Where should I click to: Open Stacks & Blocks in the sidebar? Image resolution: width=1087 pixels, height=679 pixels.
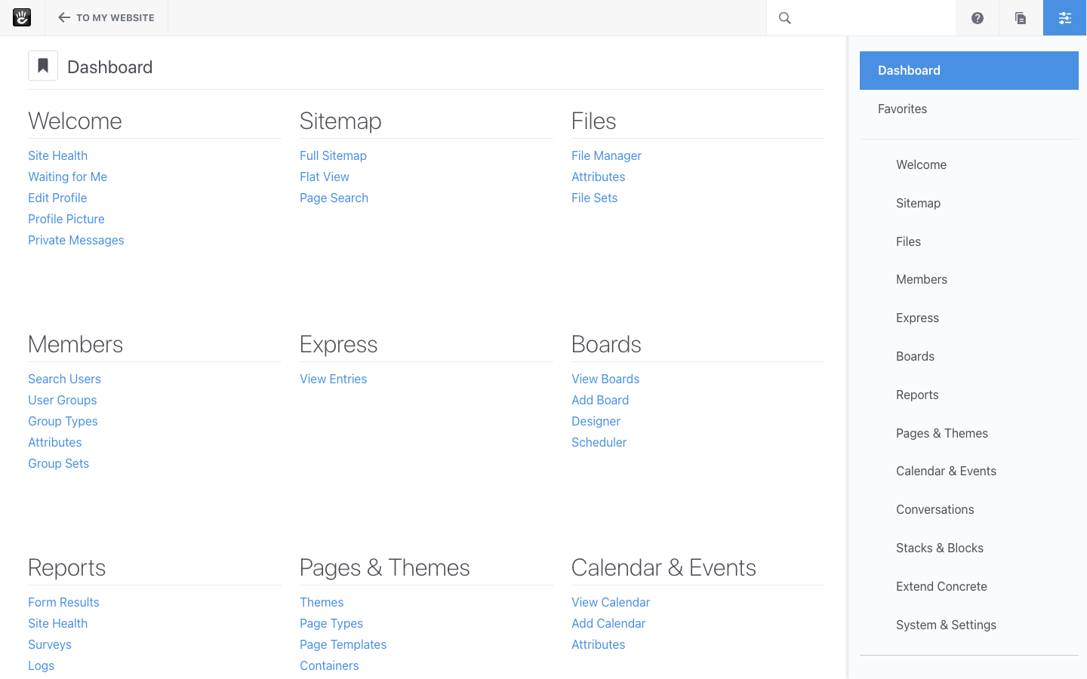tap(939, 548)
